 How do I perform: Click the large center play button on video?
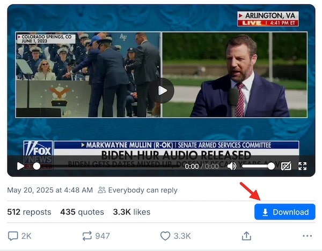click(x=162, y=90)
